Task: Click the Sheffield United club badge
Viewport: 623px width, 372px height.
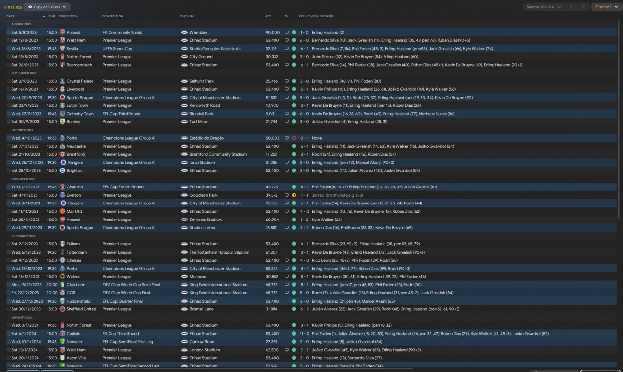Action: [x=62, y=309]
